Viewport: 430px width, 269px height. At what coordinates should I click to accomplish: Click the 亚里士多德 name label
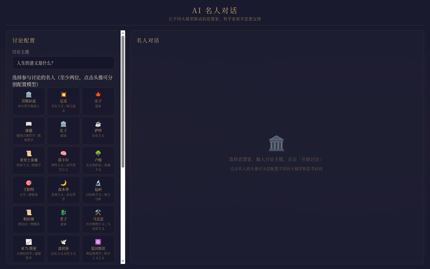click(29, 160)
